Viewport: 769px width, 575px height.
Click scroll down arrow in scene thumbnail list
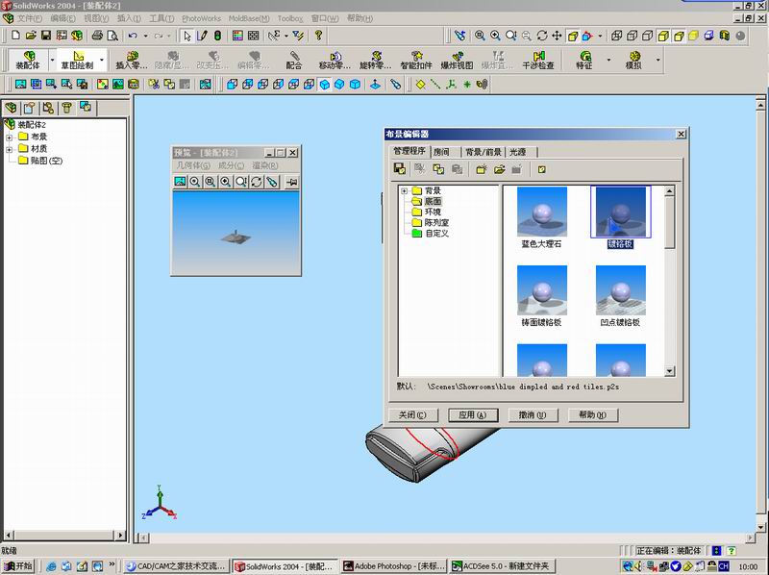(670, 371)
